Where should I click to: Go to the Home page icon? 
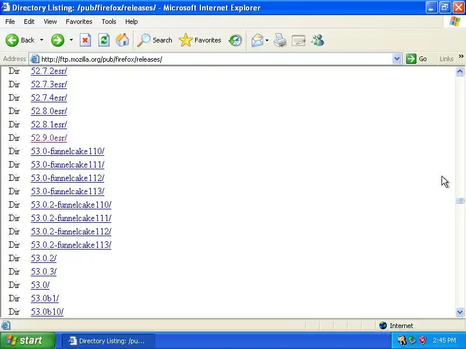tap(122, 40)
